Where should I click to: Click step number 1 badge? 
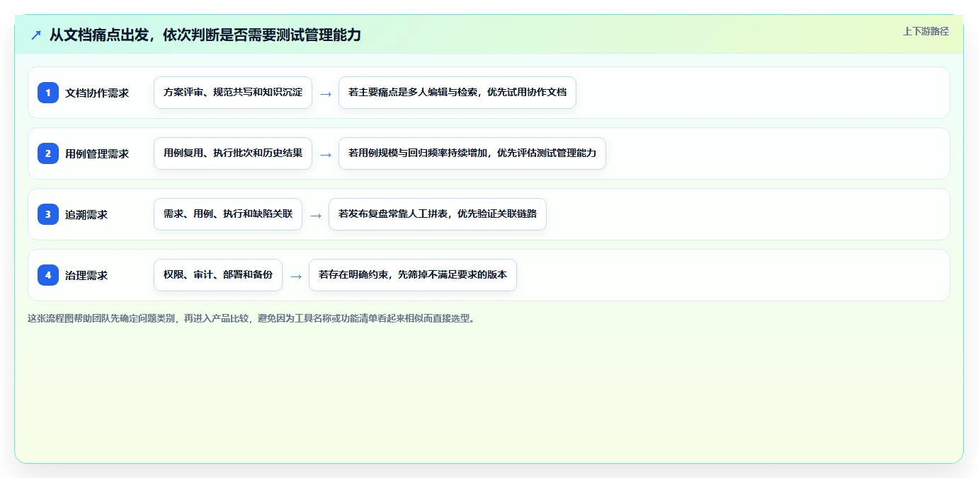point(48,93)
